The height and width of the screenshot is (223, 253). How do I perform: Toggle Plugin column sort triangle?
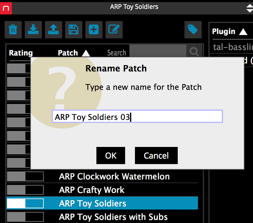[243, 31]
